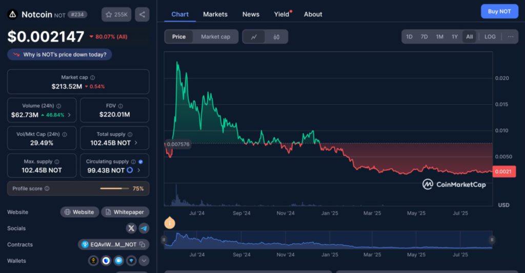Viewport: 525px width, 273px height.
Task: Expand the wallets list chevron
Action: tap(144, 261)
